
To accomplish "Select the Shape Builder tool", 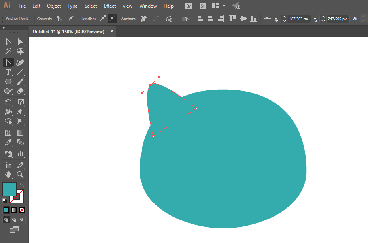I will point(8,121).
